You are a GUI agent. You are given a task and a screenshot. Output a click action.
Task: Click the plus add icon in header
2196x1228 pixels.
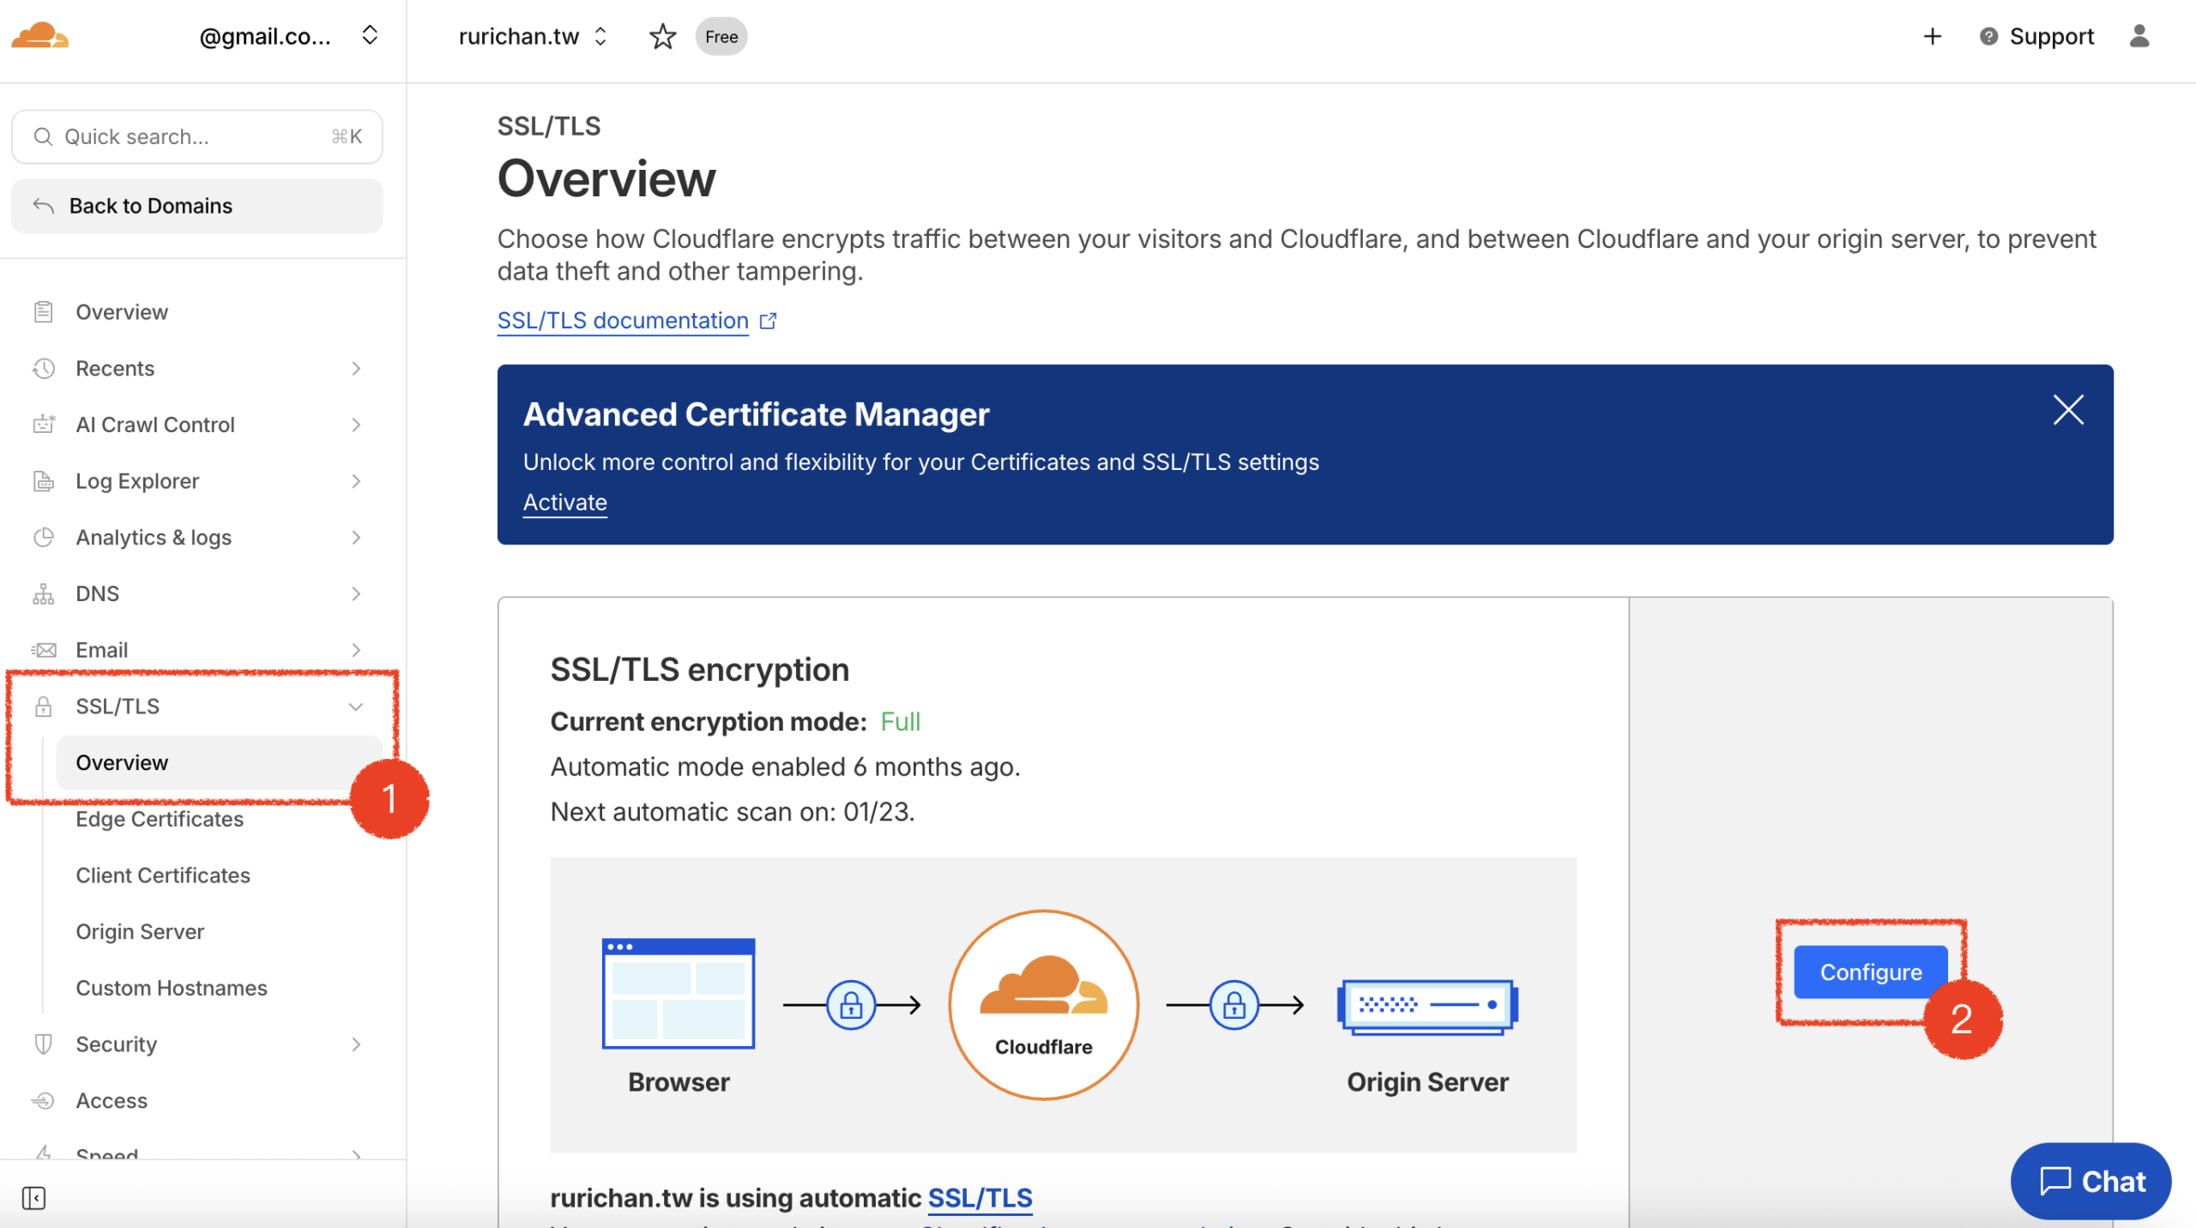click(x=1932, y=36)
